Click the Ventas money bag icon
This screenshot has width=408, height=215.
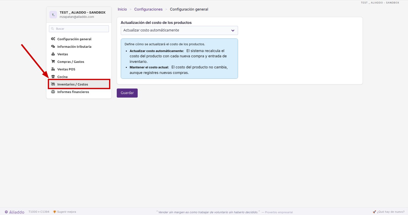point(53,54)
